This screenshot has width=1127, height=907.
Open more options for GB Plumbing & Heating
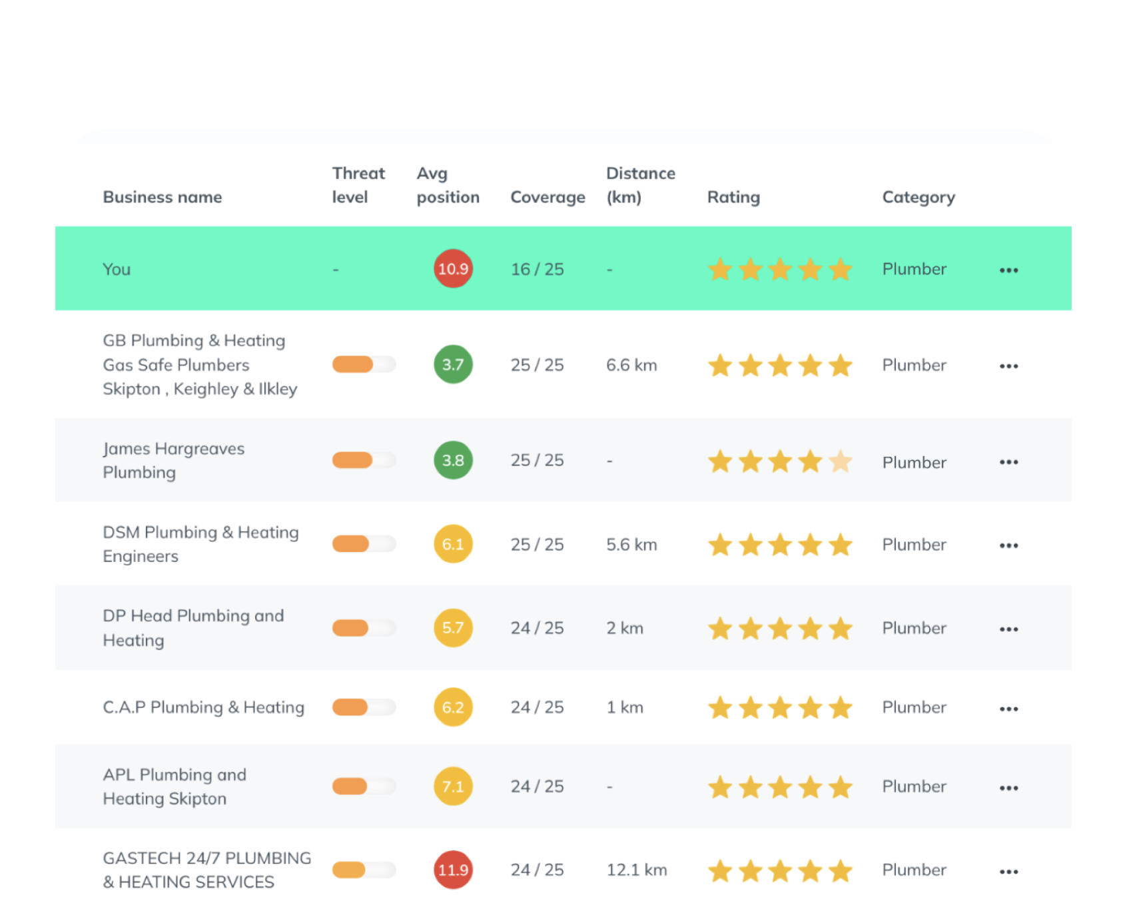pos(1008,366)
